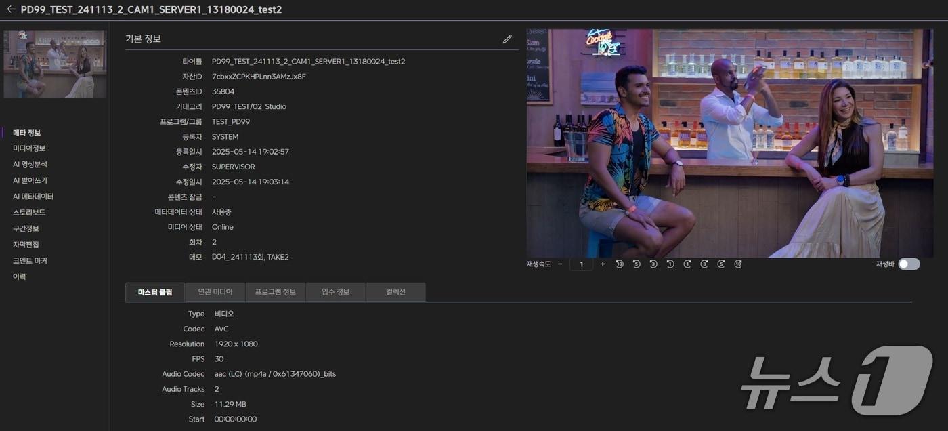The width and height of the screenshot is (948, 431).
Task: Select 스토리보드 in the left menu
Action: pyautogui.click(x=29, y=213)
